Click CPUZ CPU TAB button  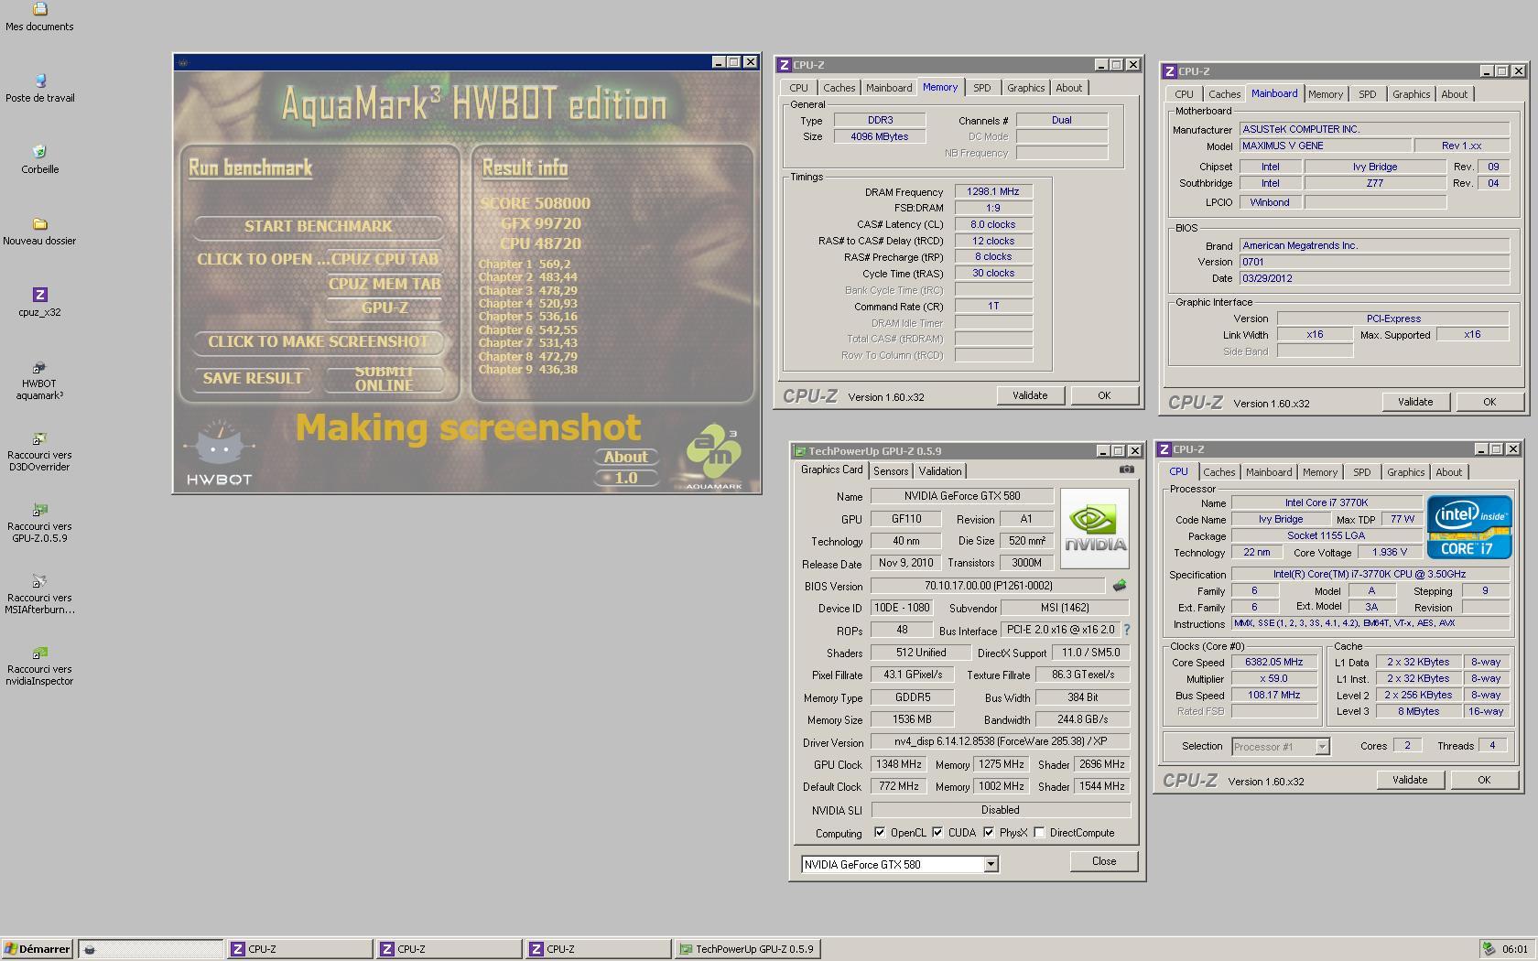click(x=384, y=259)
